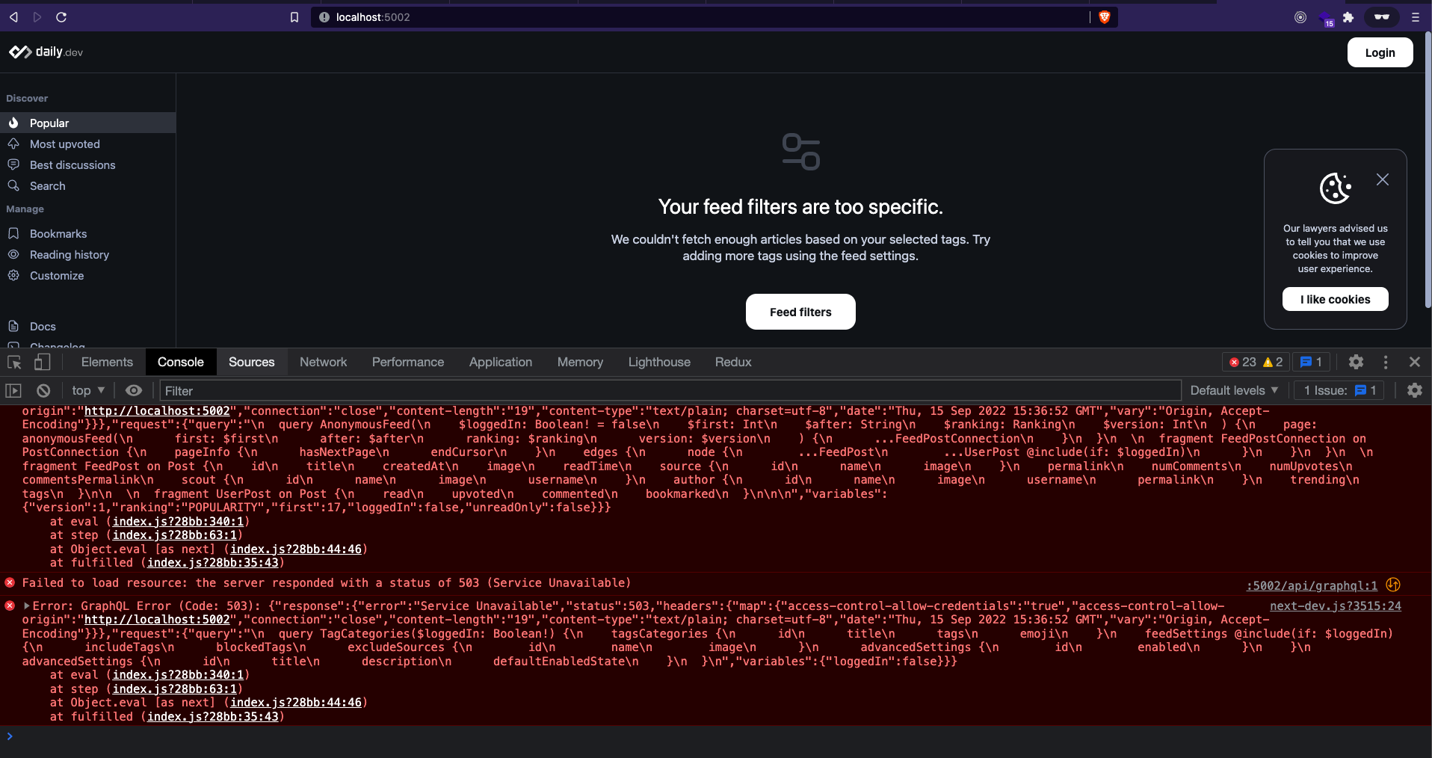Switch to Application tab

pyautogui.click(x=501, y=362)
